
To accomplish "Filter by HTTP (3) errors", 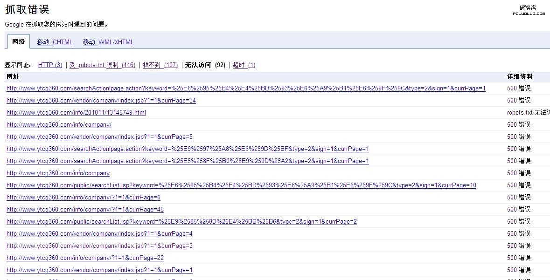I will click(x=50, y=65).
